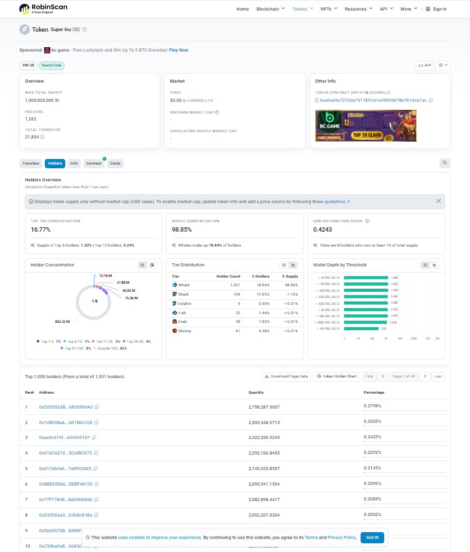Click help icon next to Onchain Market Cap
The height and width of the screenshot is (552, 470).
pyautogui.click(x=217, y=112)
